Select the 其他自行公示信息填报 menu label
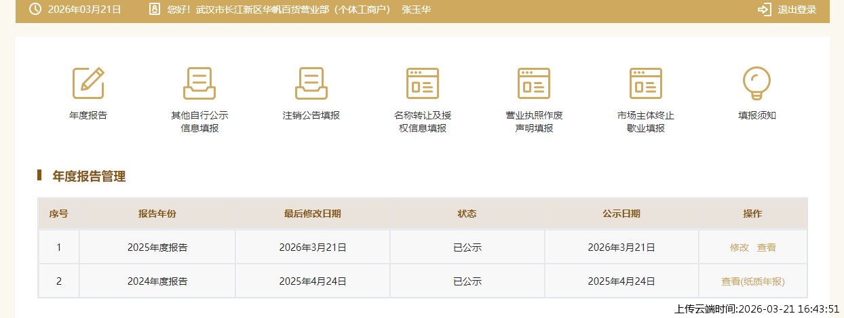The height and width of the screenshot is (318, 844). (x=199, y=121)
